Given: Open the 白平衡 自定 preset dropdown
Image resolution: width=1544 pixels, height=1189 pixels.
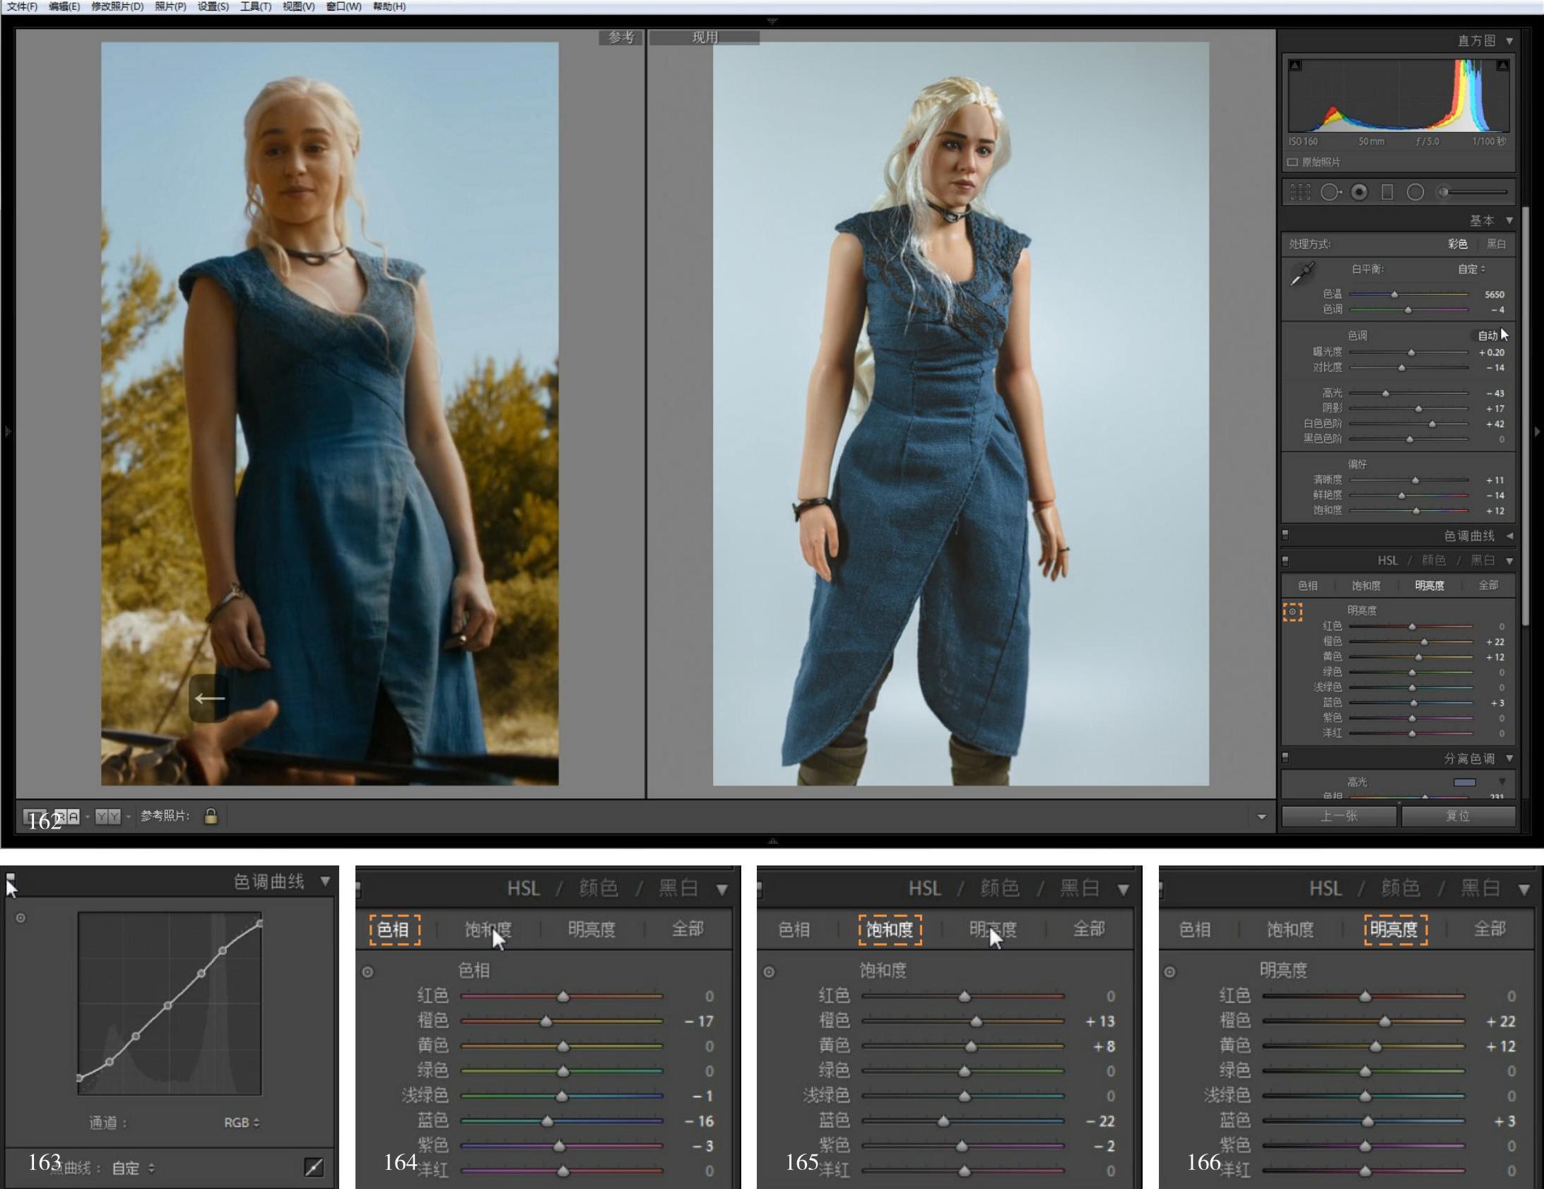Looking at the screenshot, I should click(x=1472, y=269).
